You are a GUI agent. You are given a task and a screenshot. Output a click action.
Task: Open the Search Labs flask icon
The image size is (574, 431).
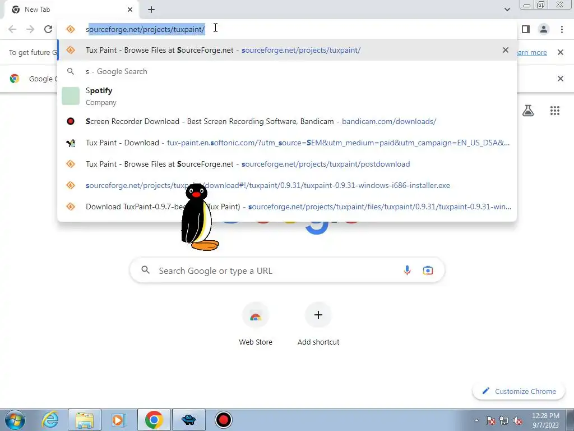pyautogui.click(x=528, y=111)
